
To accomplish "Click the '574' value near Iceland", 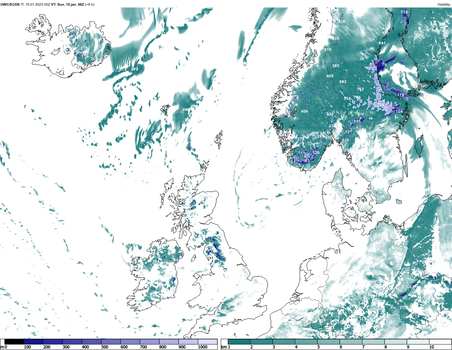I will pyautogui.click(x=123, y=70).
